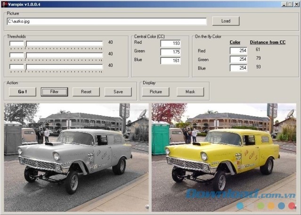The image size is (301, 215).
Task: Apply the Filter button
Action: point(54,92)
